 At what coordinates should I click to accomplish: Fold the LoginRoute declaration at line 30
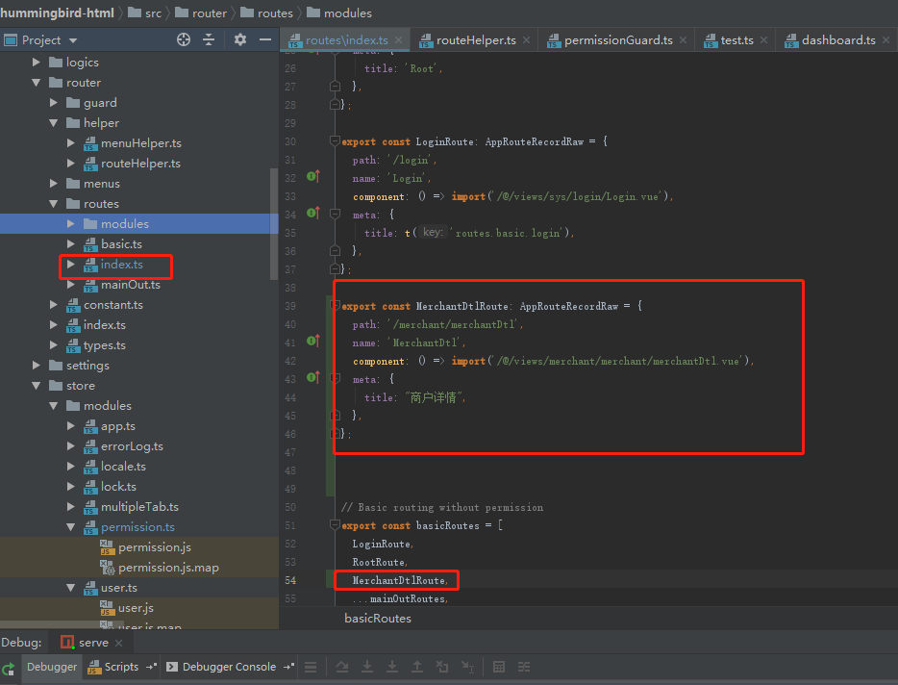pos(335,141)
